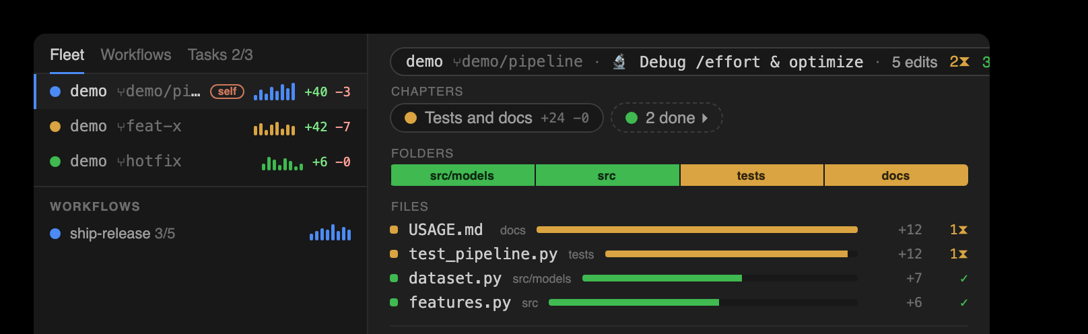Click blue status dot of demo/pi… row
This screenshot has width=1088, height=334.
55,92
